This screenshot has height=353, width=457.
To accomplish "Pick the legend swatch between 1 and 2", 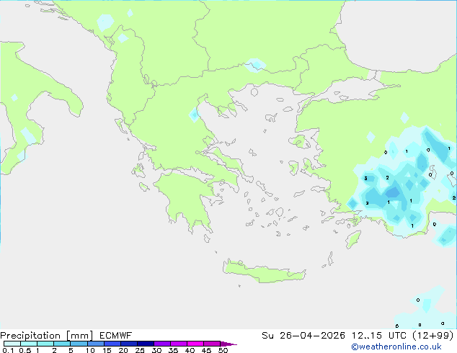I will pos(45,344).
